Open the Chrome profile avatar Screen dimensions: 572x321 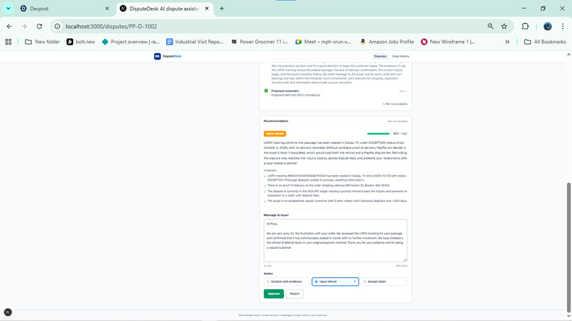click(x=548, y=26)
